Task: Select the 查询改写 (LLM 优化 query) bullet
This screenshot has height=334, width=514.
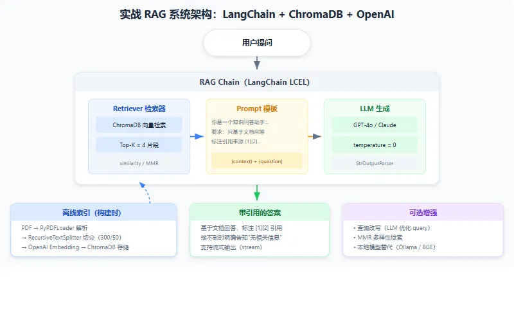Action: click(392, 228)
